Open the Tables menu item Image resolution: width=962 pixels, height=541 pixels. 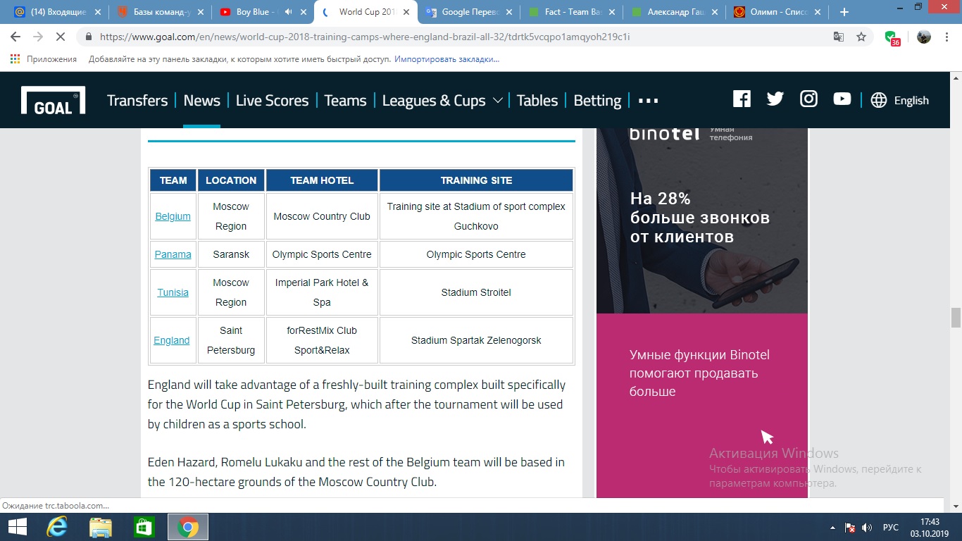pos(537,100)
